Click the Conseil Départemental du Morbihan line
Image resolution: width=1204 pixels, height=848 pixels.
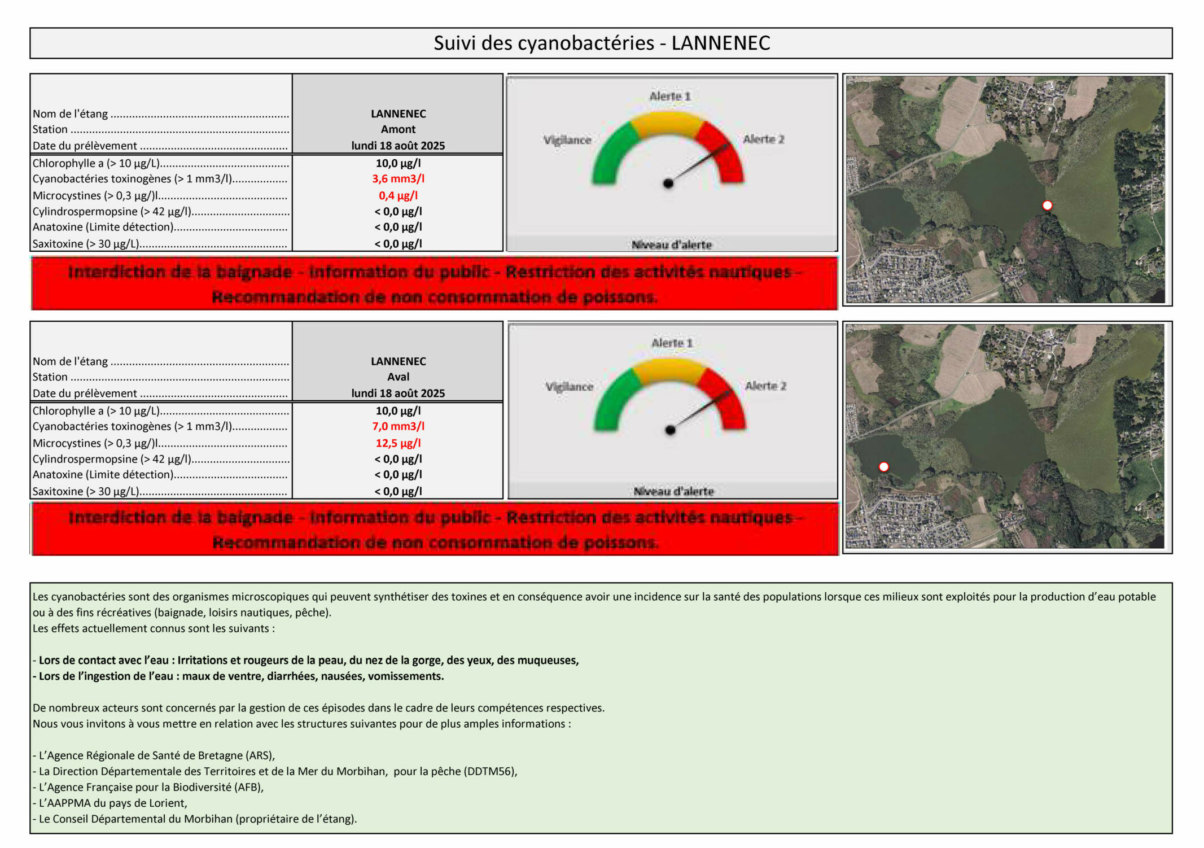tap(195, 819)
